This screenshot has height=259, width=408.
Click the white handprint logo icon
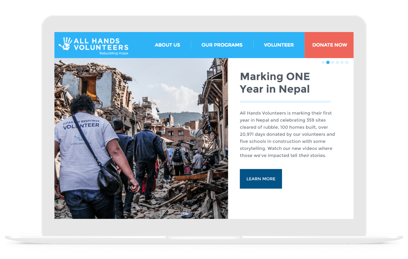click(x=65, y=44)
